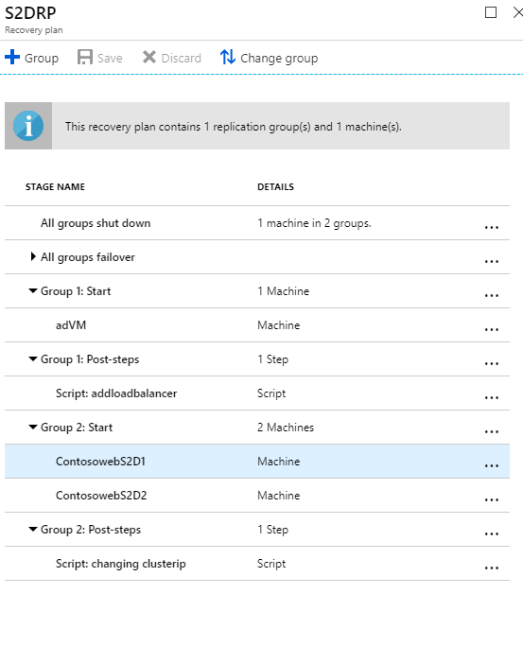
Task: Maximize the S2DRP recovery plan blade
Action: [x=491, y=12]
